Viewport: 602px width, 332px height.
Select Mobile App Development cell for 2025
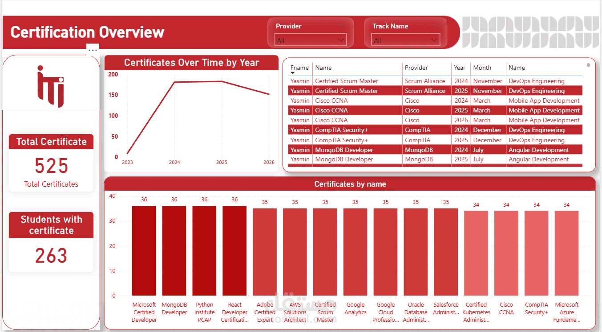tap(544, 110)
